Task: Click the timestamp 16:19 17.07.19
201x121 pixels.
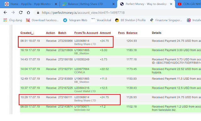Action: (30, 50)
